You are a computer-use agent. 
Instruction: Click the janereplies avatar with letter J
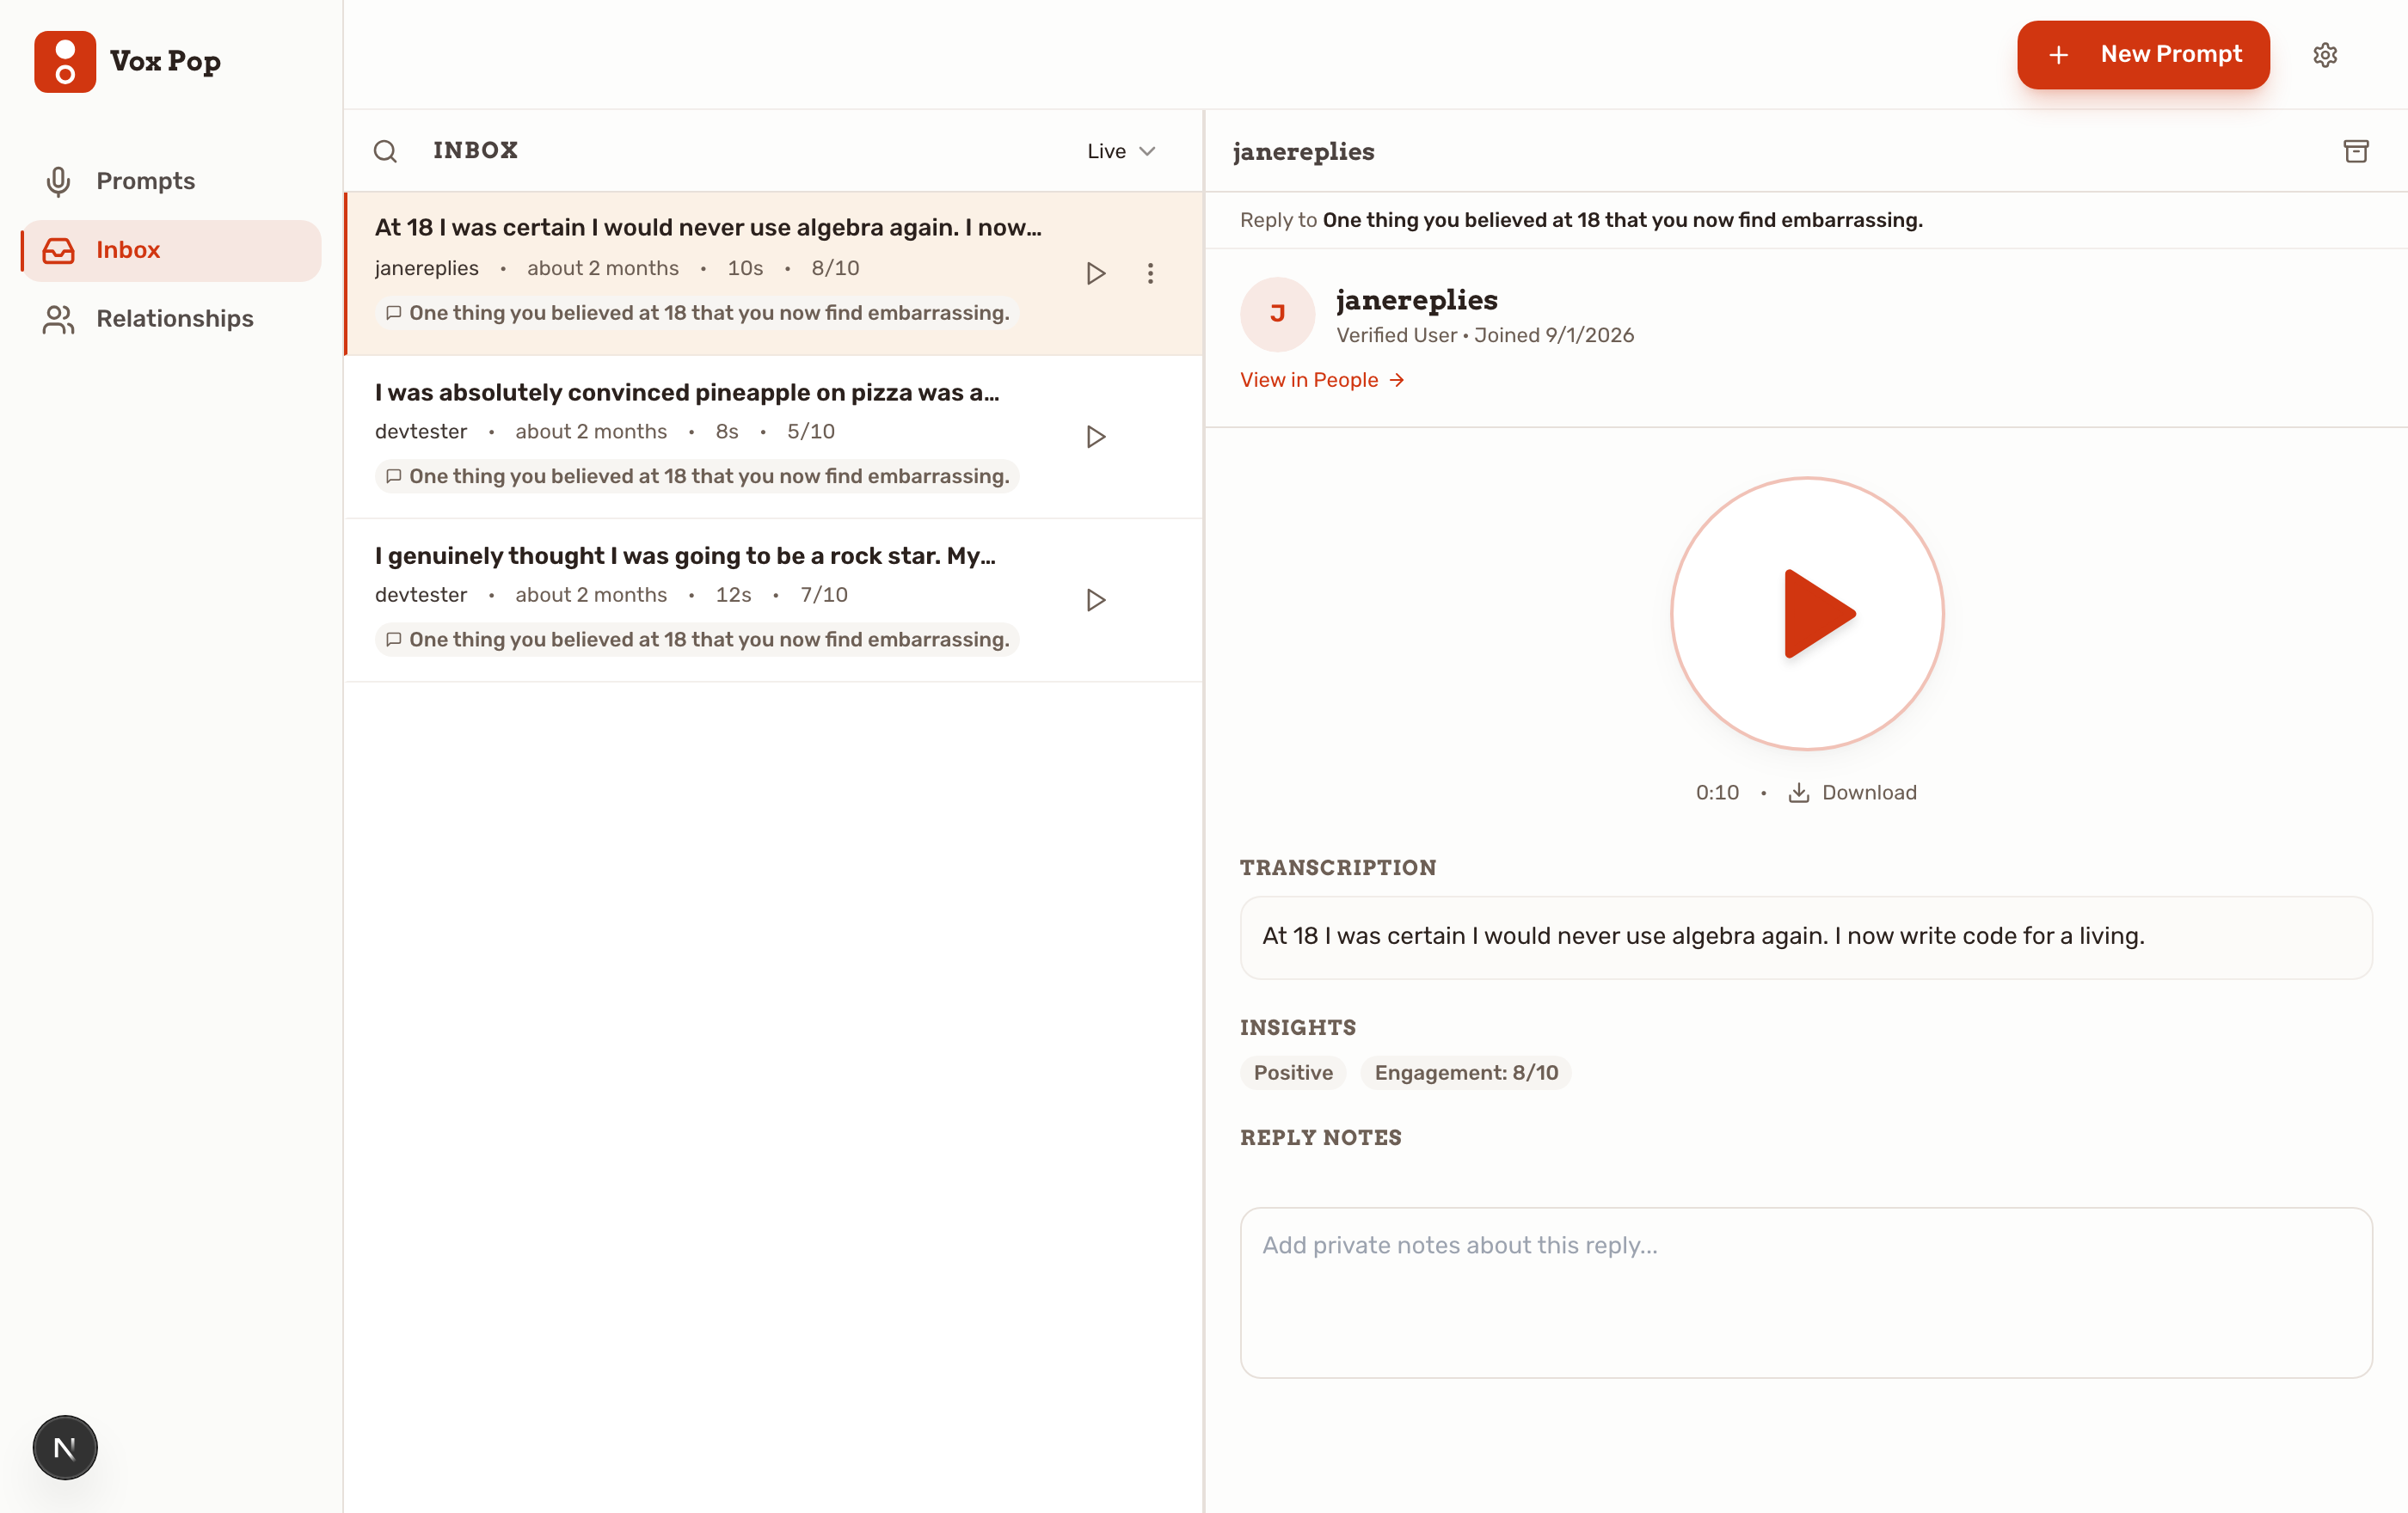click(x=1277, y=314)
